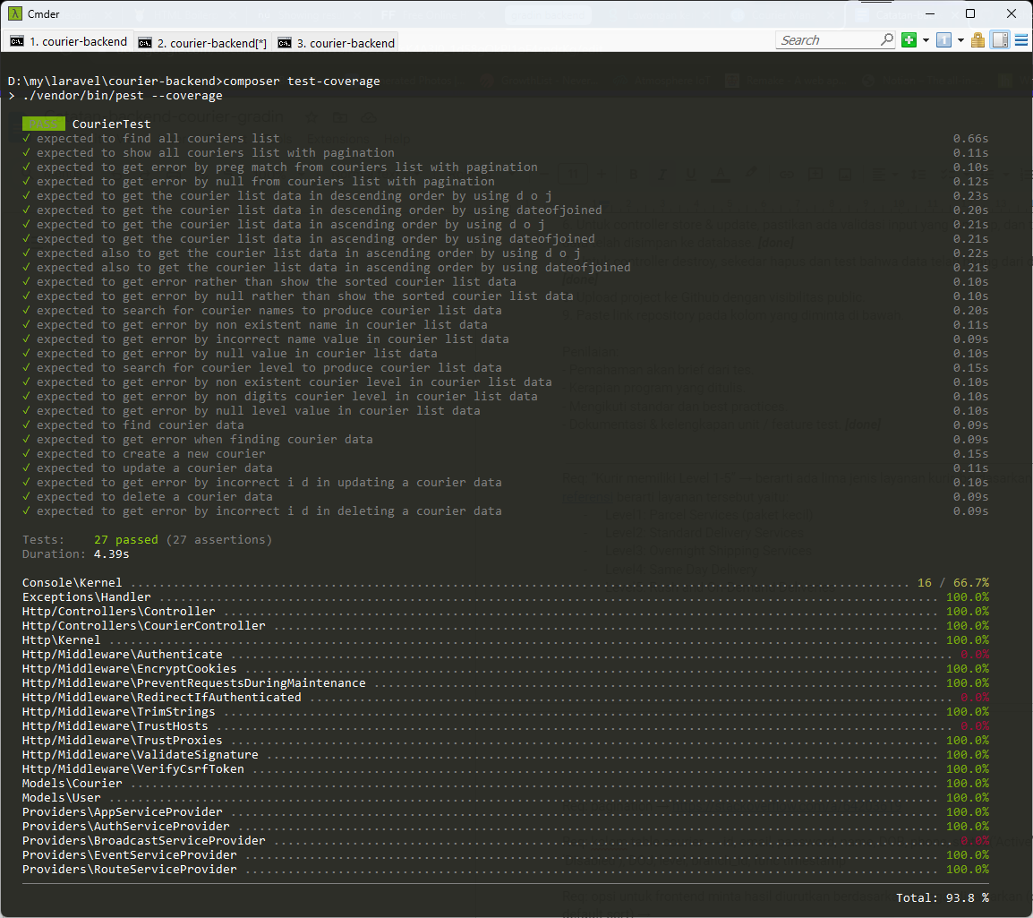This screenshot has height=918, width=1033.
Task: Open the blue hamburger settings menu
Action: [1020, 40]
